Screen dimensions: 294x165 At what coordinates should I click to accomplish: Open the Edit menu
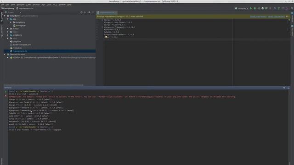point(7,5)
